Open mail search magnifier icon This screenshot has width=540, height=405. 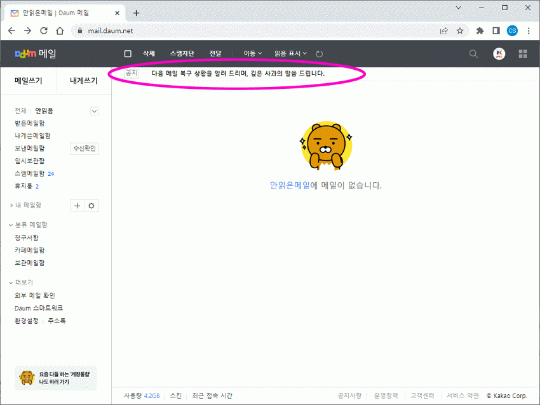coord(473,54)
